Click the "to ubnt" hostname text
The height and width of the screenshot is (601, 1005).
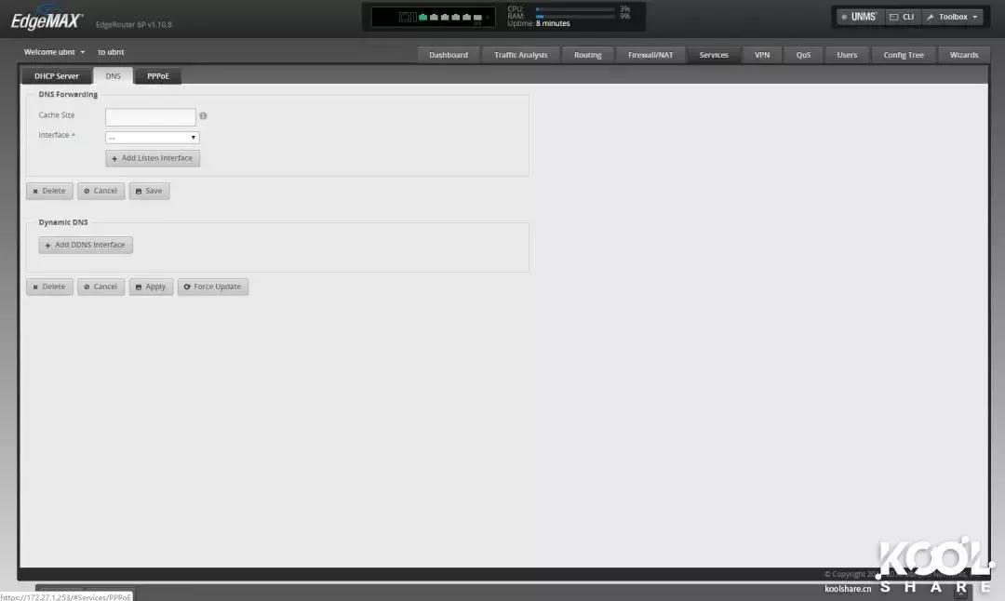(x=111, y=52)
